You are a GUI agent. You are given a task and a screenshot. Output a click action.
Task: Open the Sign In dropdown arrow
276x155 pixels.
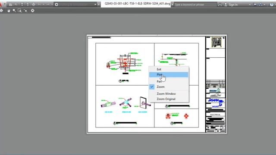tap(250, 5)
